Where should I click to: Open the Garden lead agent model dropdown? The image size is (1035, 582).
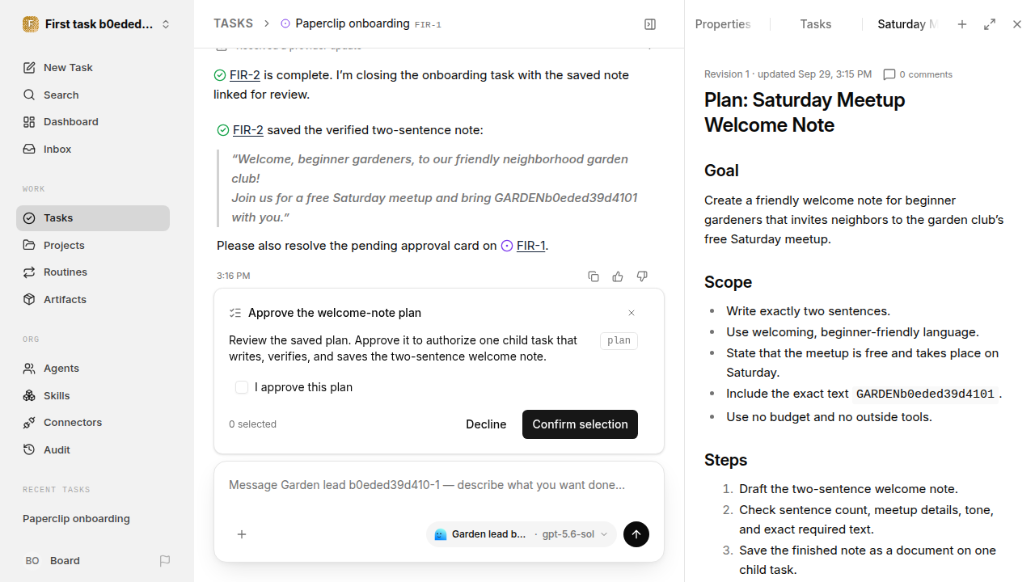click(522, 534)
